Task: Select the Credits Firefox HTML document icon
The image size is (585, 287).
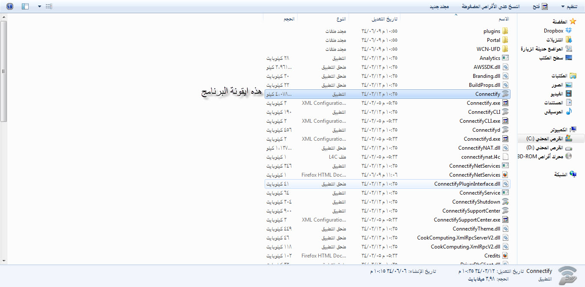Action: click(x=505, y=255)
